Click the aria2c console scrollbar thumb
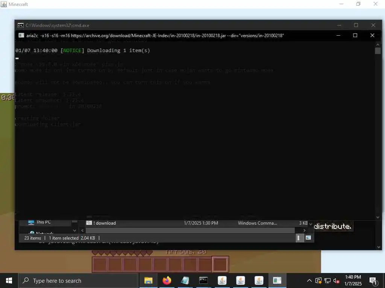Viewport: 385px width, 288px height. 377,51
